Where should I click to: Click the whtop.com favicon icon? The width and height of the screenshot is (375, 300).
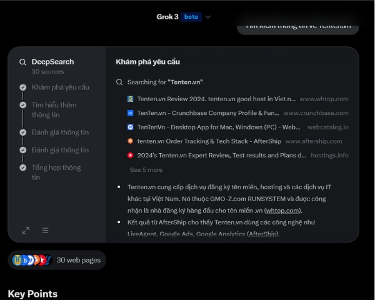[x=131, y=99]
